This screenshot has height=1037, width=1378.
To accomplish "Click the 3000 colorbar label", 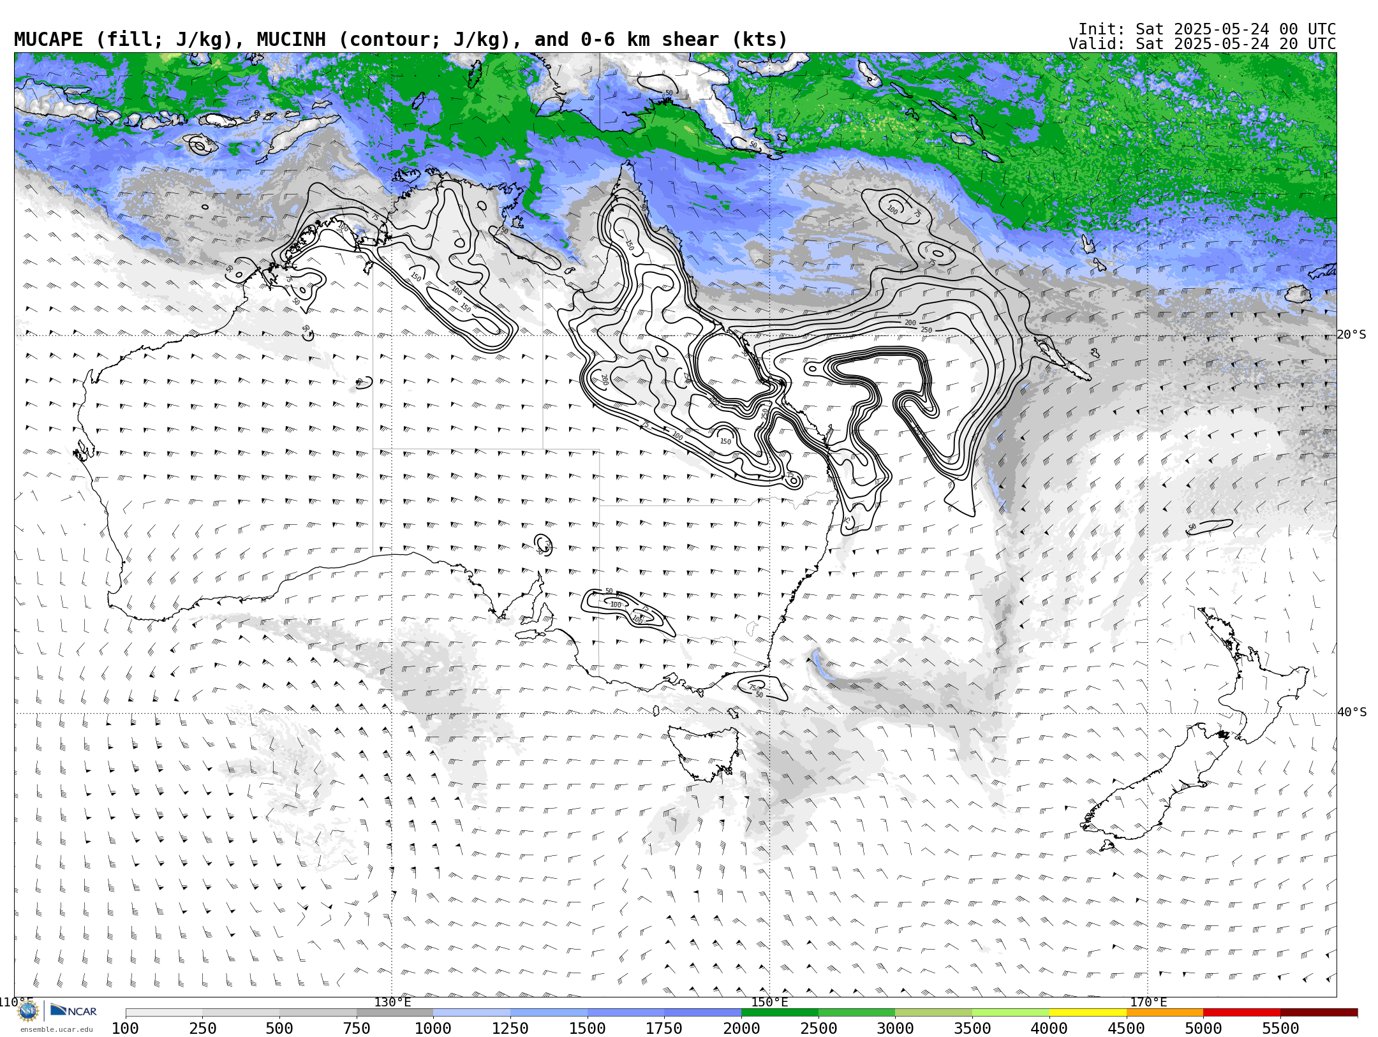I will click(x=895, y=1029).
